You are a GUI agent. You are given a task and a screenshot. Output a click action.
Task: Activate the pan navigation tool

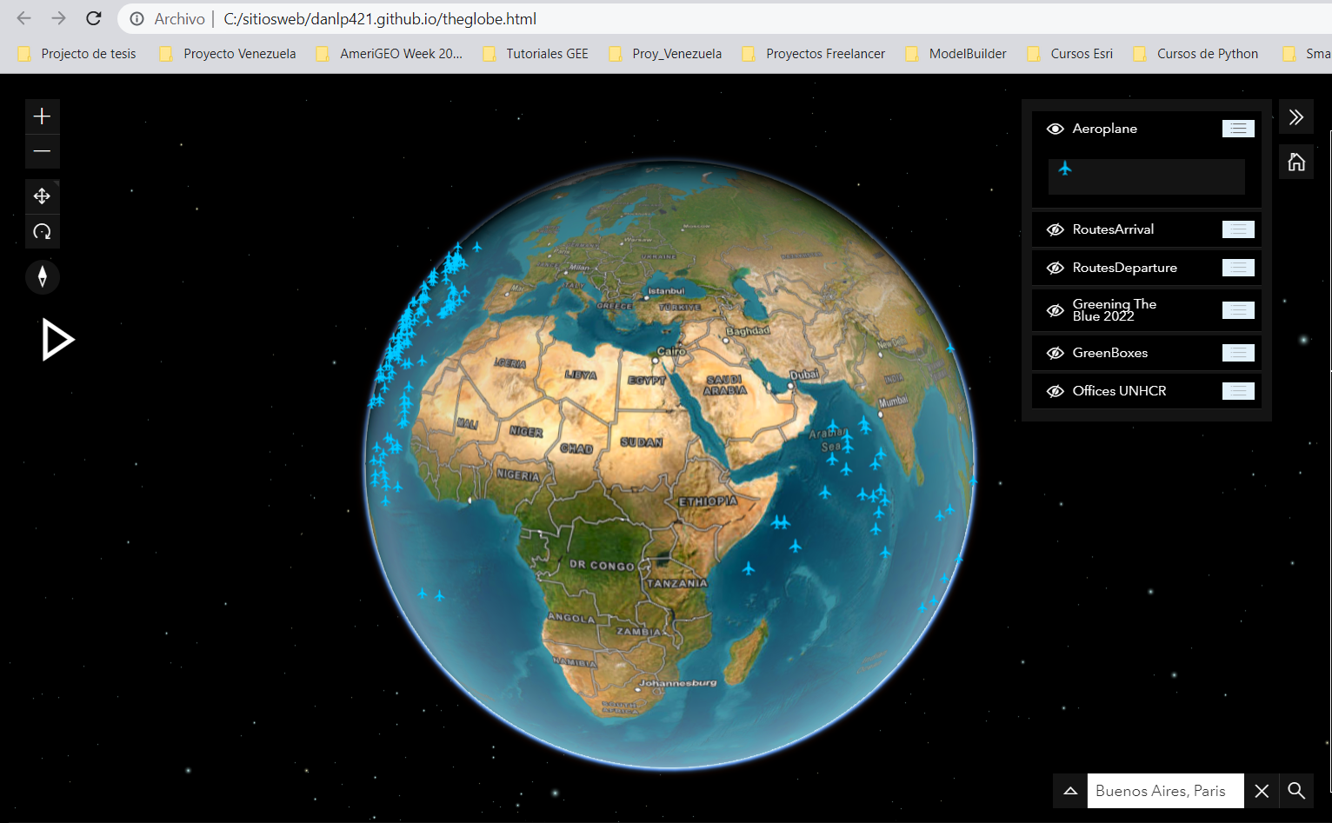click(x=42, y=196)
